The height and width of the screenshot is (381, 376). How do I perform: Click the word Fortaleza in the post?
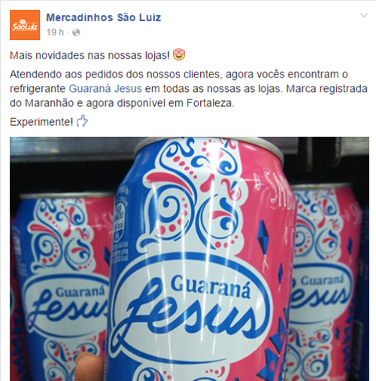coord(210,103)
